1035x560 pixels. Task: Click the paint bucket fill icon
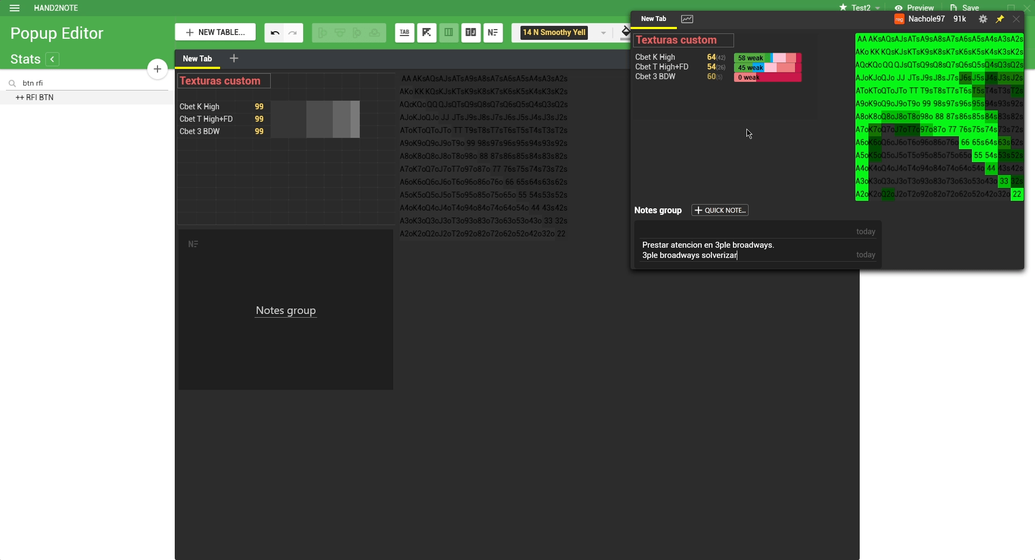pos(625,32)
